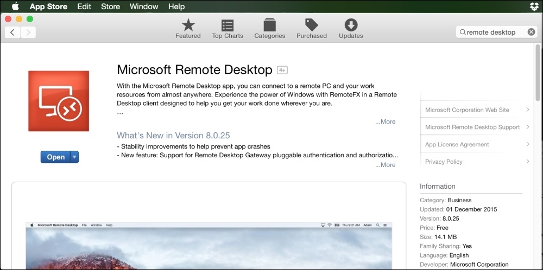Go forward with the right arrow button
Image resolution: width=543 pixels, height=270 pixels.
coord(28,33)
